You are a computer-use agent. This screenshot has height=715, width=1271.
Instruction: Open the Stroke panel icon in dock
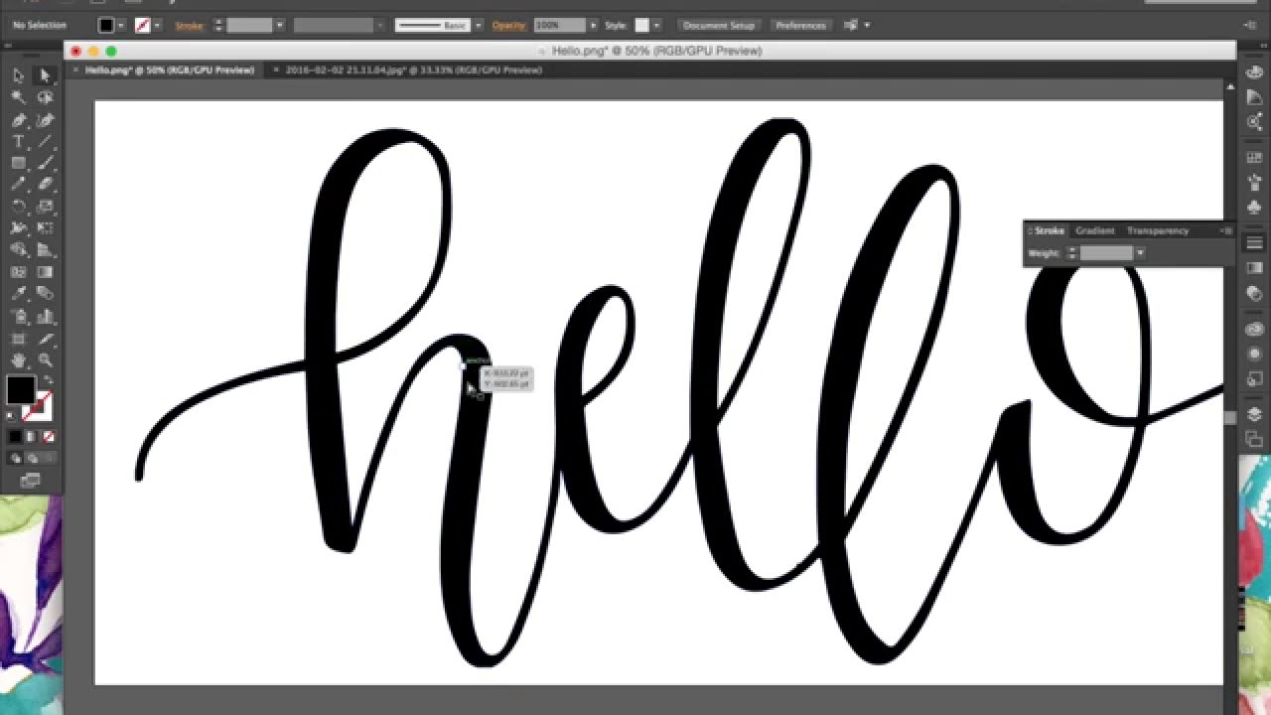click(x=1254, y=243)
